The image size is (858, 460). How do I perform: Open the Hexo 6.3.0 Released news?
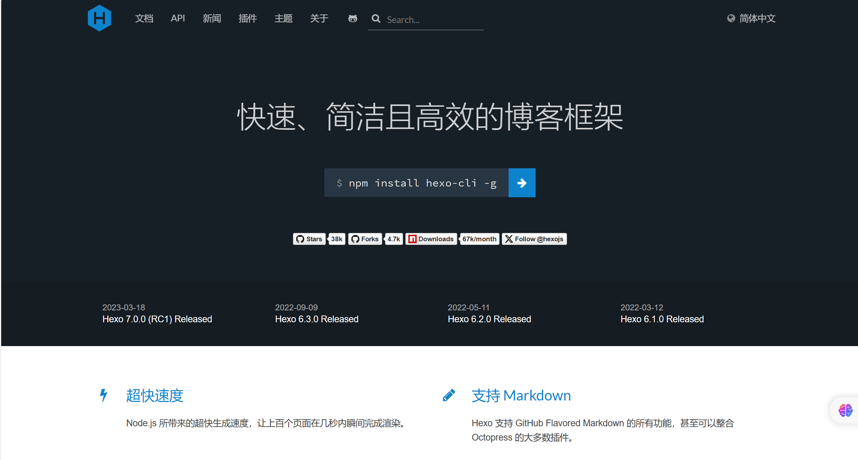pos(317,319)
